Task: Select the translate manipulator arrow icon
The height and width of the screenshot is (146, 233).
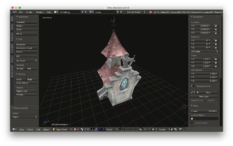Action: [x=96, y=129]
